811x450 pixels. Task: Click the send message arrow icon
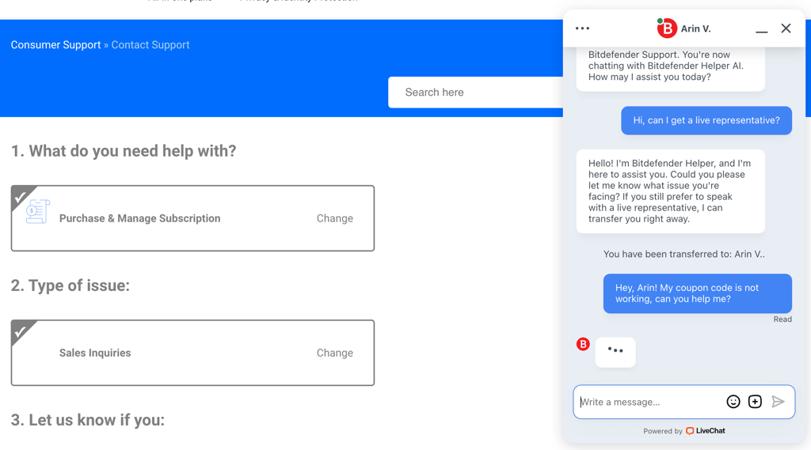tap(778, 402)
